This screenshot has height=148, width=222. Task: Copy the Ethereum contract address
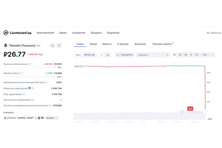pos(36,118)
